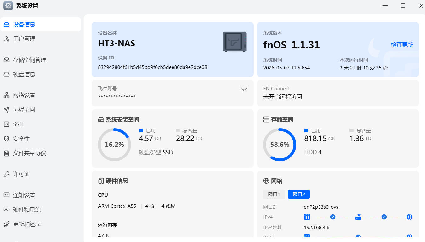Click the NAS device image
Viewport: 425px width, 242px height.
coord(235,42)
